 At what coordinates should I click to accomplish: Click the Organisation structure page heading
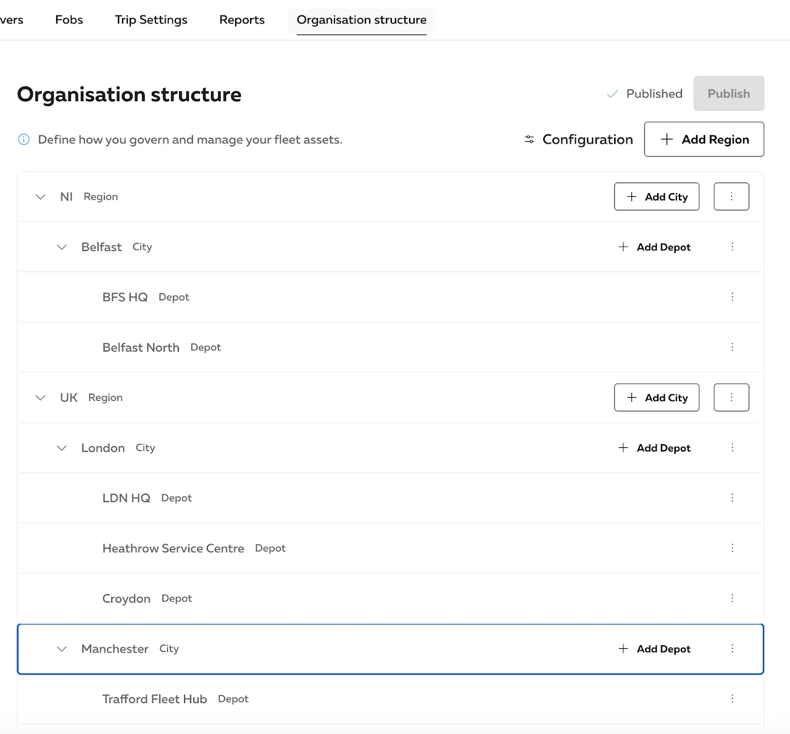pos(130,94)
